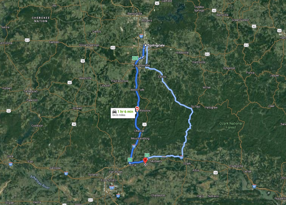Screen dimensions: 286x205
Task: Choose the alternate light-blue route through Elkins
Action: click(x=175, y=100)
